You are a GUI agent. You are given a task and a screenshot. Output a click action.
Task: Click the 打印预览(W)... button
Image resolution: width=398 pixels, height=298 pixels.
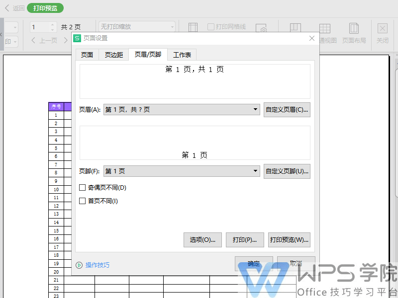(289, 240)
